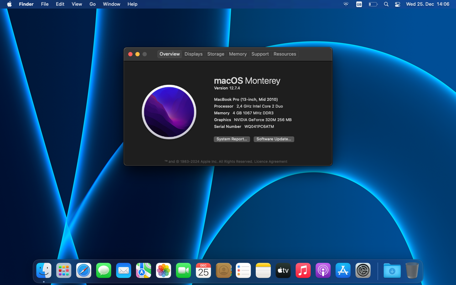
Task: Open Spotlight search magnifier
Action: [386, 4]
